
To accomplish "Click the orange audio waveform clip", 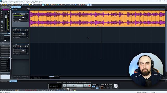I will point(97,18).
